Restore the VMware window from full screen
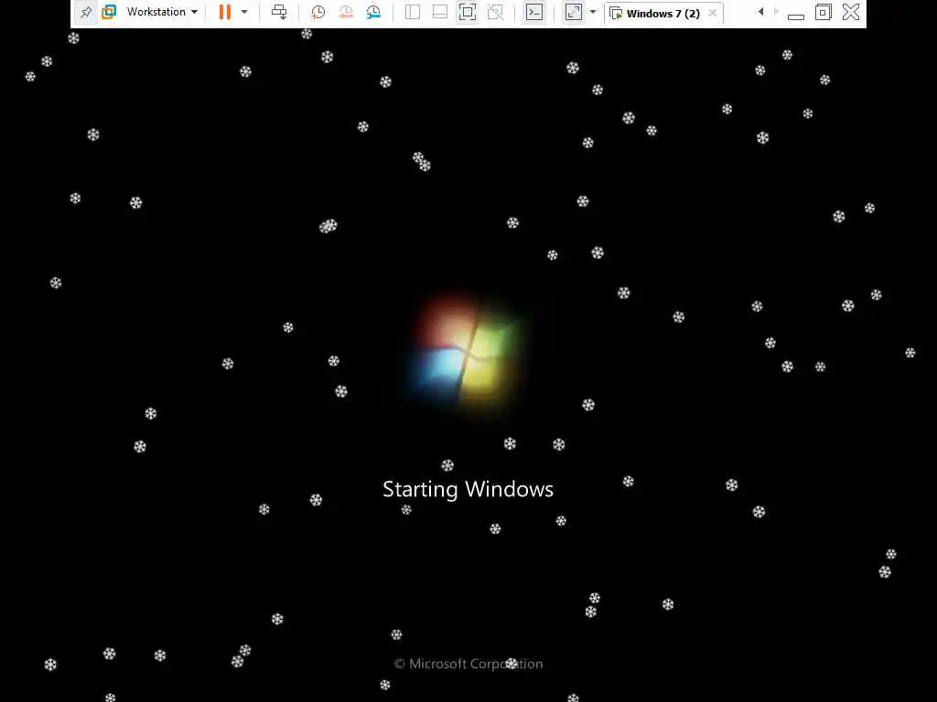This screenshot has width=937, height=702. point(824,12)
